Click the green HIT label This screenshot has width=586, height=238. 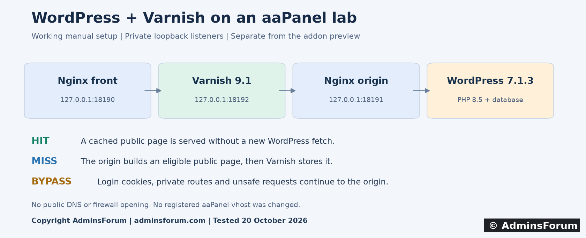(40, 141)
